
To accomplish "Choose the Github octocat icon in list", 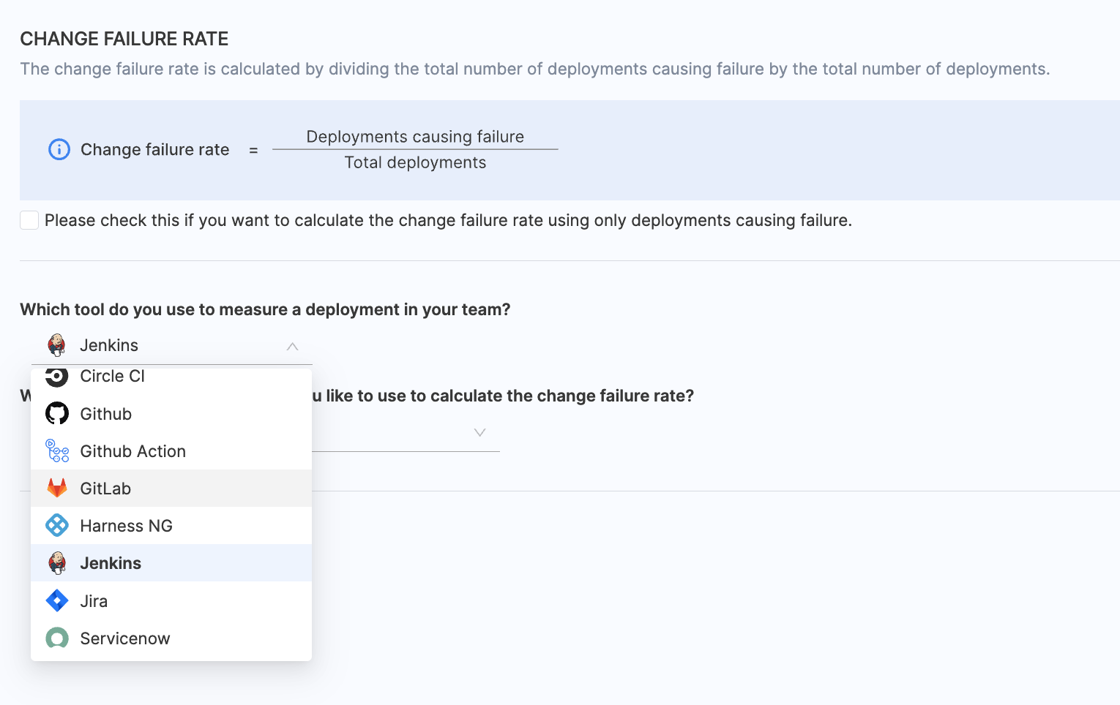I will pos(56,414).
